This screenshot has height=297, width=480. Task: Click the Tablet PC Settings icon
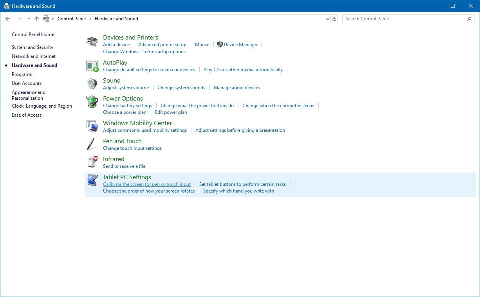tap(92, 180)
